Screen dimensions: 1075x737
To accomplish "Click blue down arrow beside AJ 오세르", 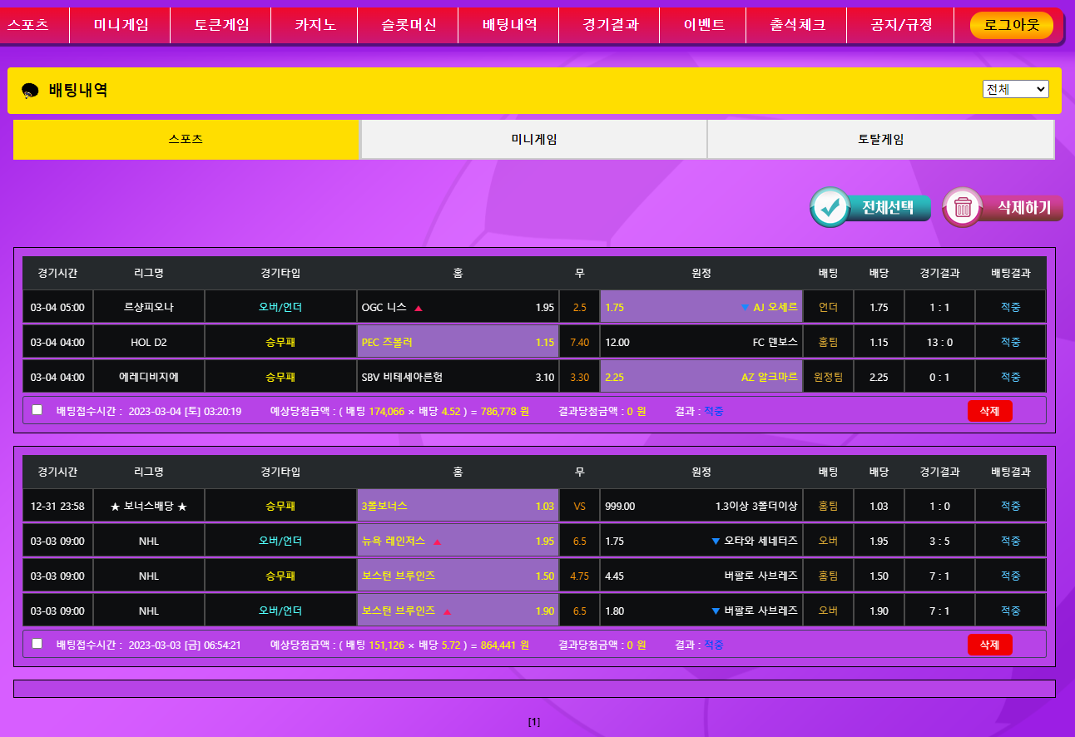I will [x=745, y=308].
